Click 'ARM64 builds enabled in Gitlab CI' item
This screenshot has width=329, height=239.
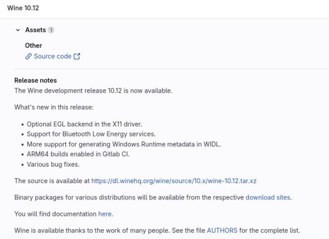(78, 154)
